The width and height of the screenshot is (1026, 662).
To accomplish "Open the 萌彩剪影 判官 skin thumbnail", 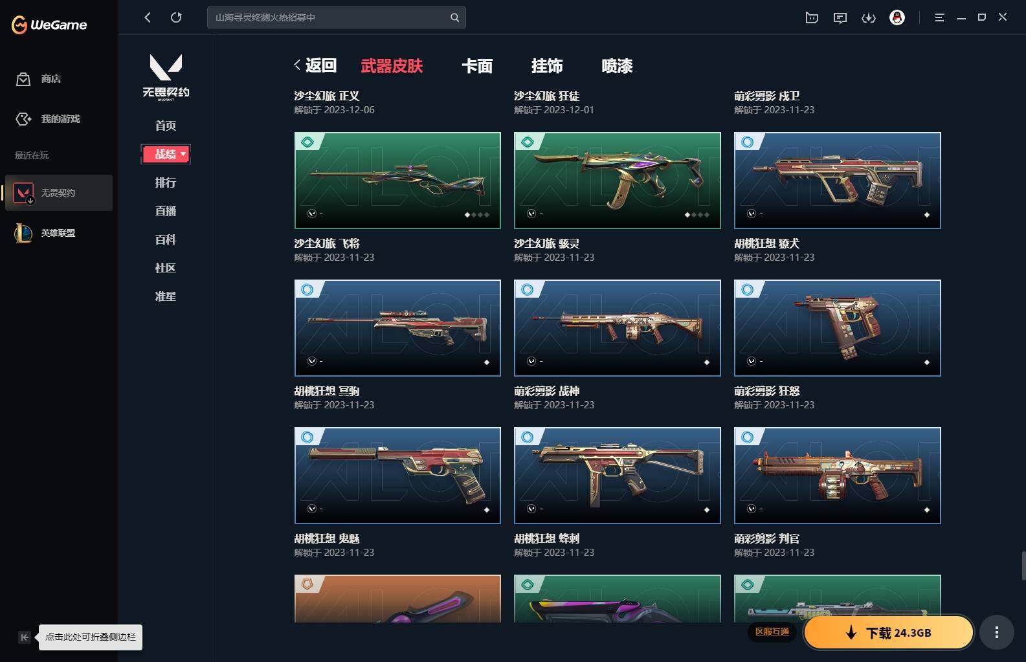I will 838,476.
